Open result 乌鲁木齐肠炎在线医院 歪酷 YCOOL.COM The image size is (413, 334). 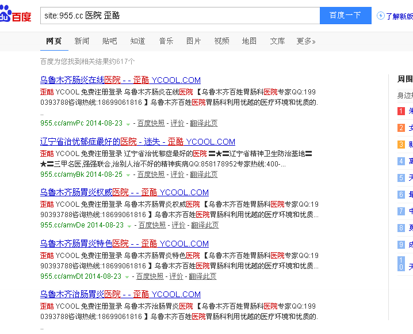click(120, 80)
